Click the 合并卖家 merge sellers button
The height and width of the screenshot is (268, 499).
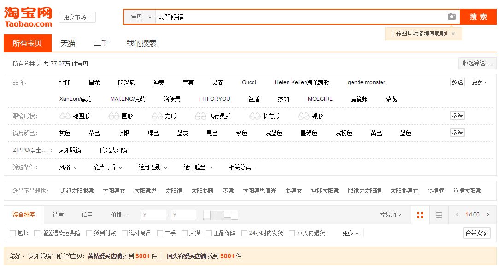click(476, 233)
